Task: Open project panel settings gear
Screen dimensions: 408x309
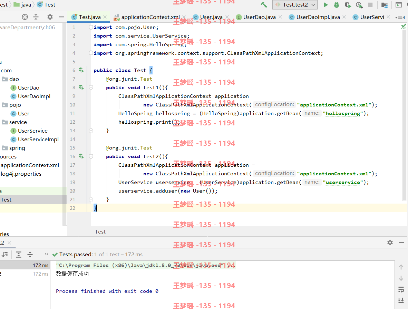Action: [50, 17]
